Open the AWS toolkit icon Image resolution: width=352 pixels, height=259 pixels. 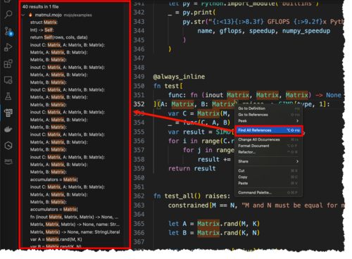(x=8, y=161)
